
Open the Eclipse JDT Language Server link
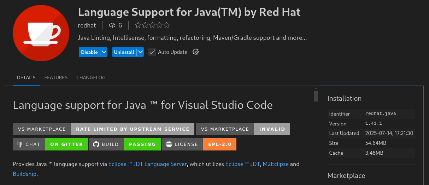[147, 164]
